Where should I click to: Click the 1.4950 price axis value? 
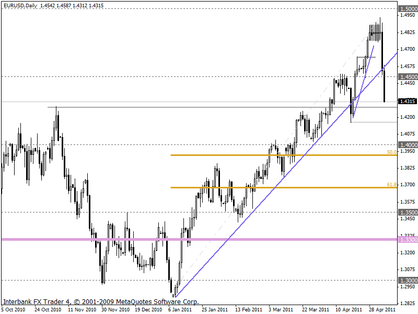point(408,15)
